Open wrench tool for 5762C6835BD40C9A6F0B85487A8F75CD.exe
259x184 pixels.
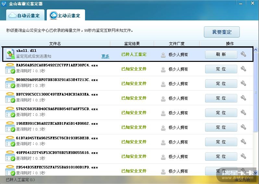(x=243, y=112)
